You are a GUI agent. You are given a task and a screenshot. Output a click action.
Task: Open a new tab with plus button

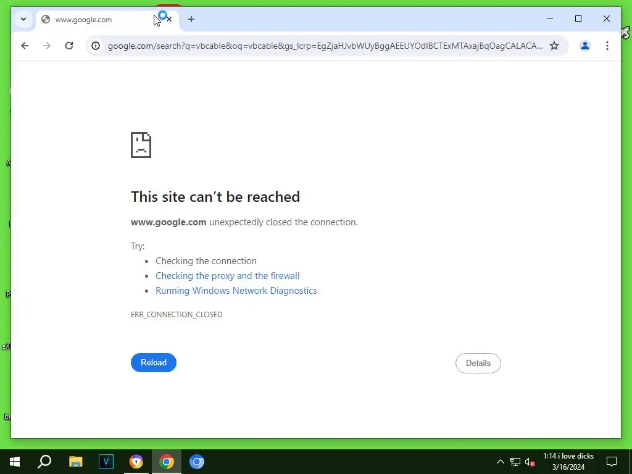[191, 19]
